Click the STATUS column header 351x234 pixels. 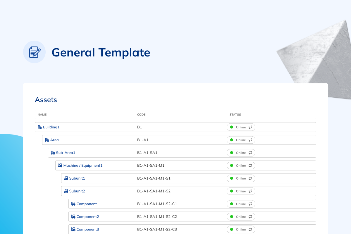click(x=235, y=115)
